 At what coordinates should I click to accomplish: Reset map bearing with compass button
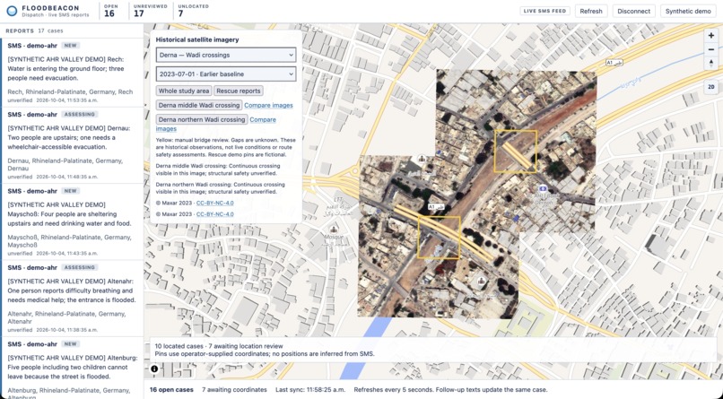(x=711, y=63)
